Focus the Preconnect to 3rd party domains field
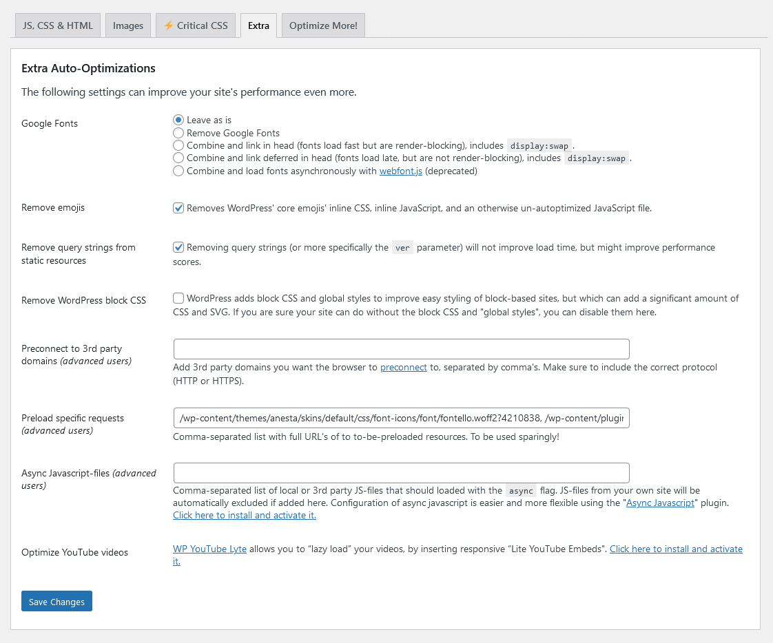 (401, 349)
